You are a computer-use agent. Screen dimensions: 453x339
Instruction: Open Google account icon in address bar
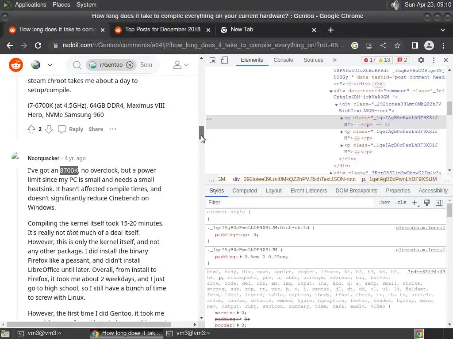coord(354,45)
